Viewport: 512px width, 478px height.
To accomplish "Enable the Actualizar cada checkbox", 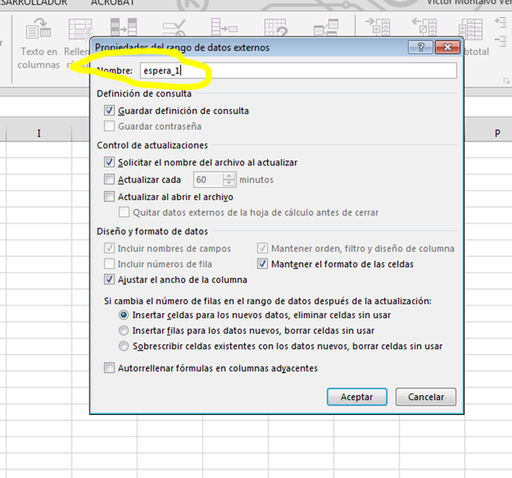I will click(109, 179).
